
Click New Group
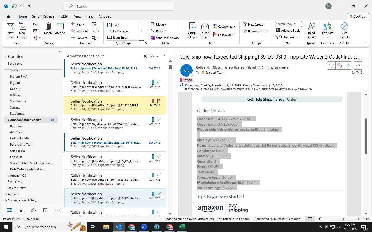(253, 24)
